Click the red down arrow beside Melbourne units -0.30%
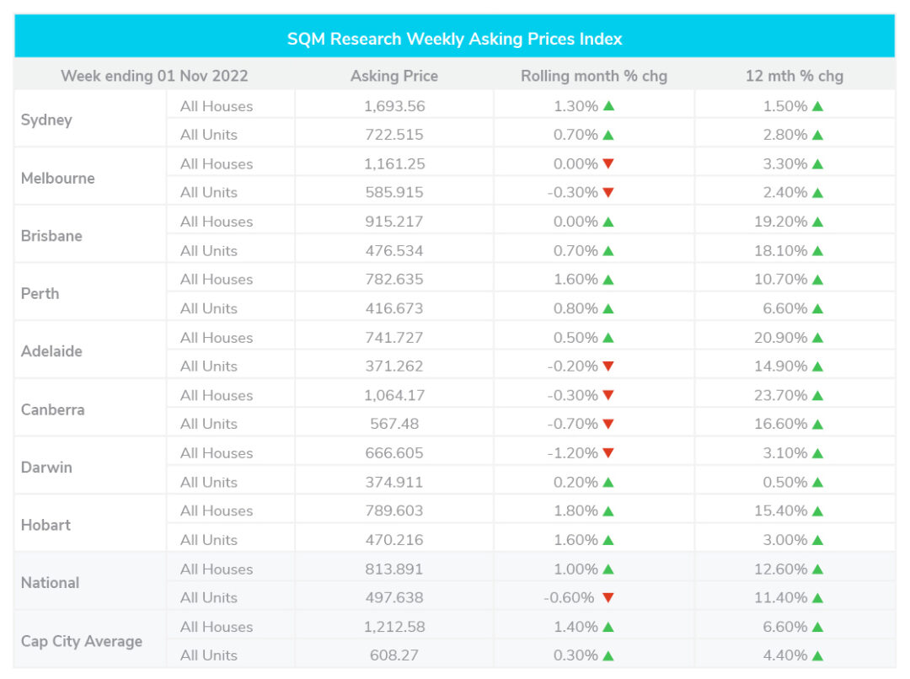The height and width of the screenshot is (679, 910). click(x=608, y=193)
